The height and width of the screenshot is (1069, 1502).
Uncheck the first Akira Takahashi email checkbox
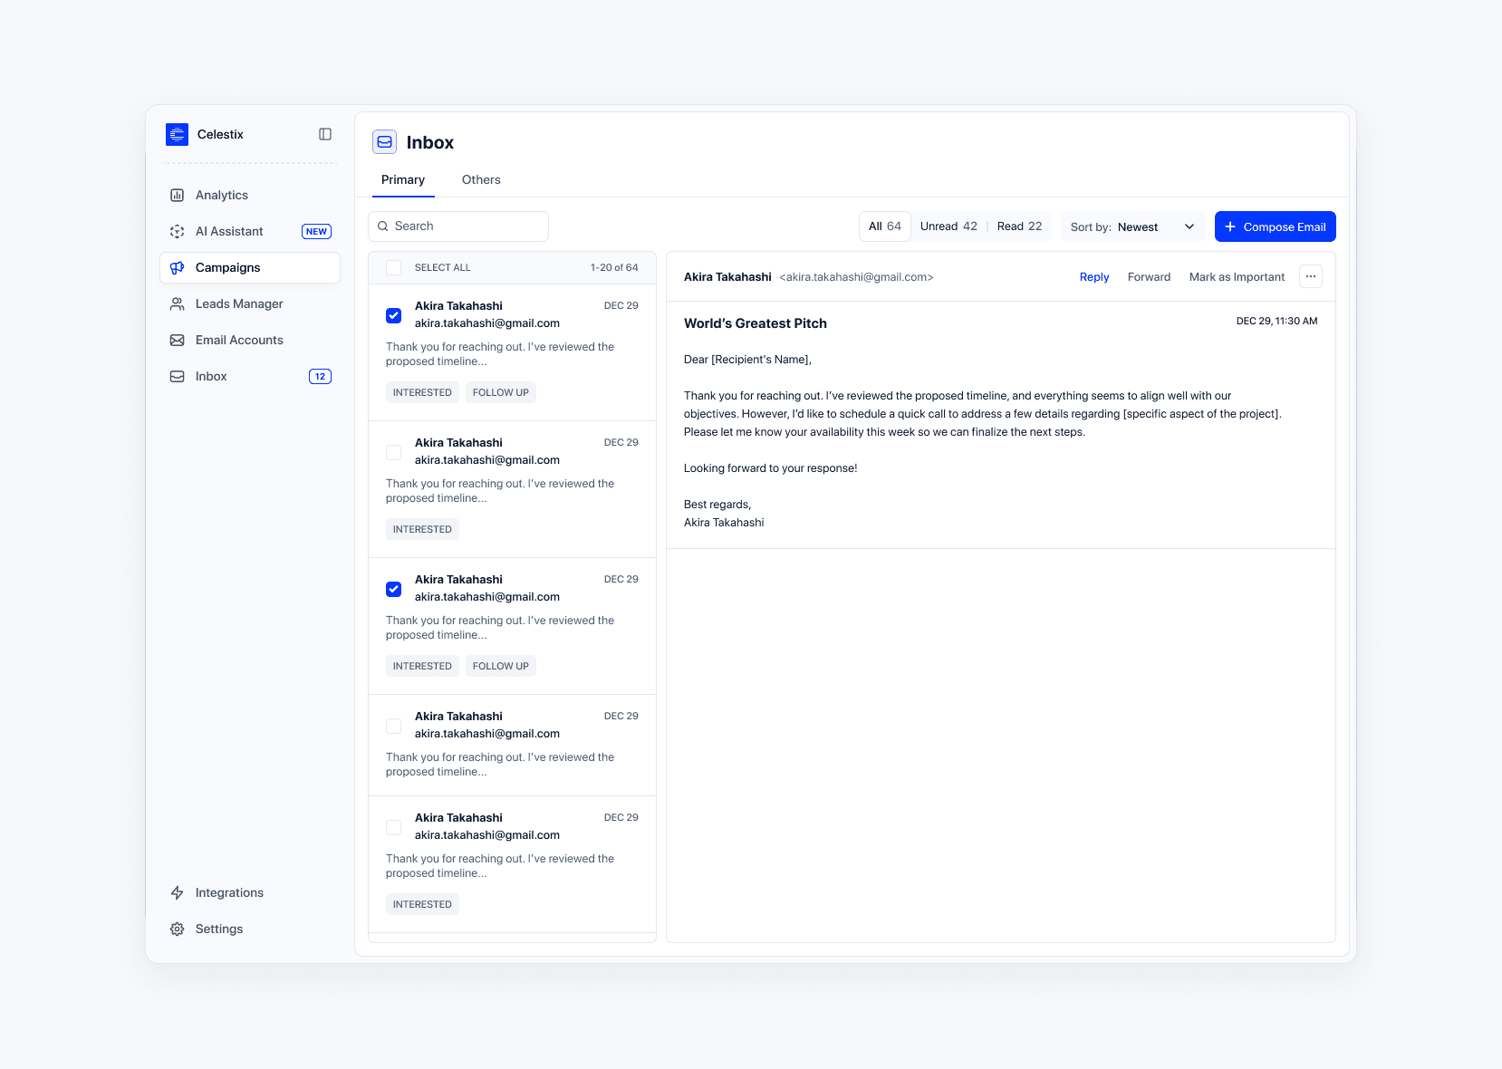click(394, 315)
